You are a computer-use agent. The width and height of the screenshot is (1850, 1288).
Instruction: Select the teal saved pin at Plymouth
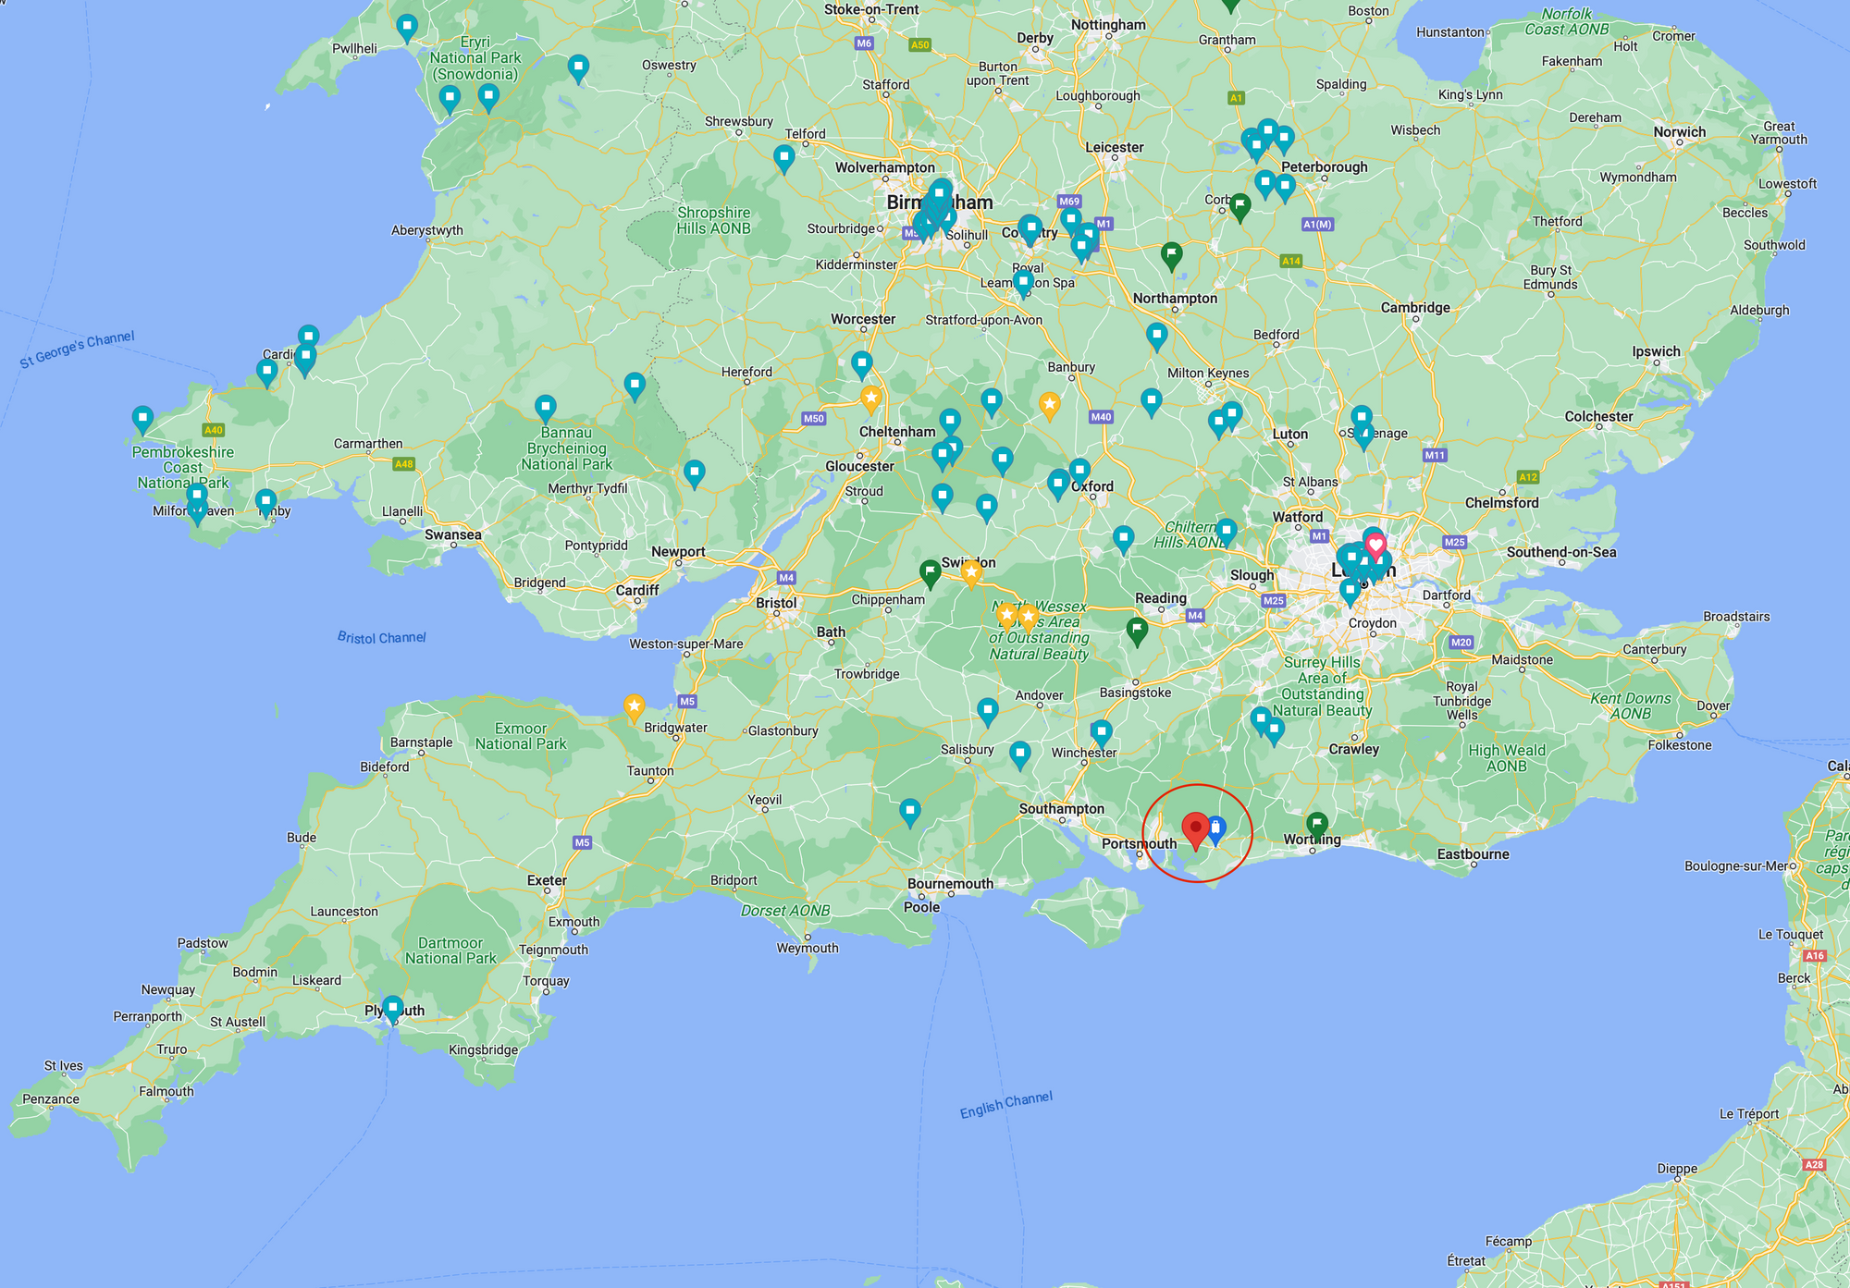tap(393, 1007)
